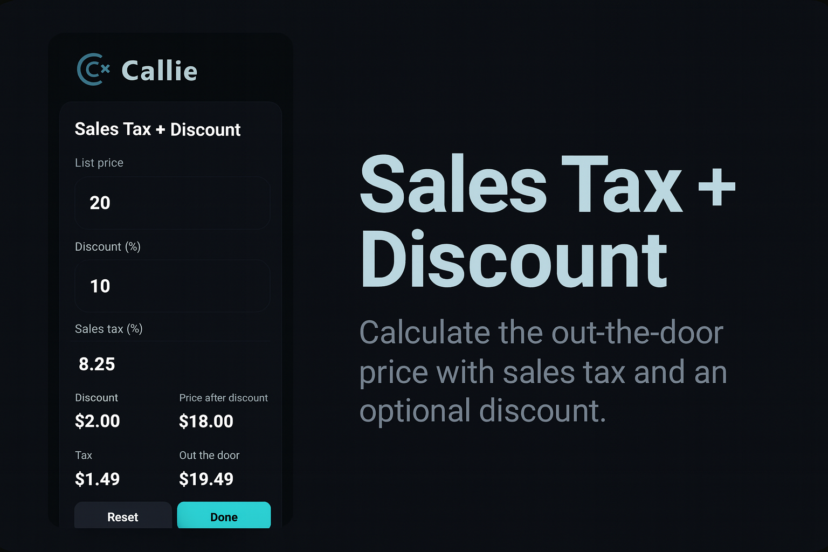Screen dimensions: 828x552
Task: Click the Price after discount value $18.00
Action: pos(206,421)
